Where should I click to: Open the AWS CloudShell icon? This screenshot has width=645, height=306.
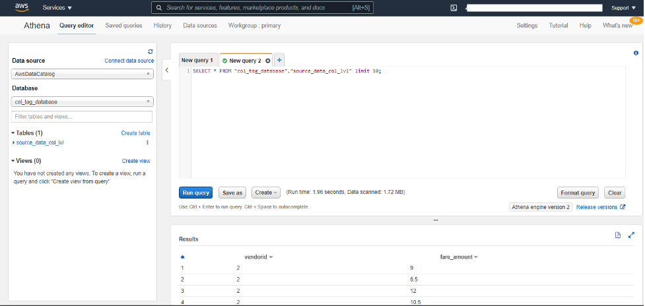(x=454, y=8)
